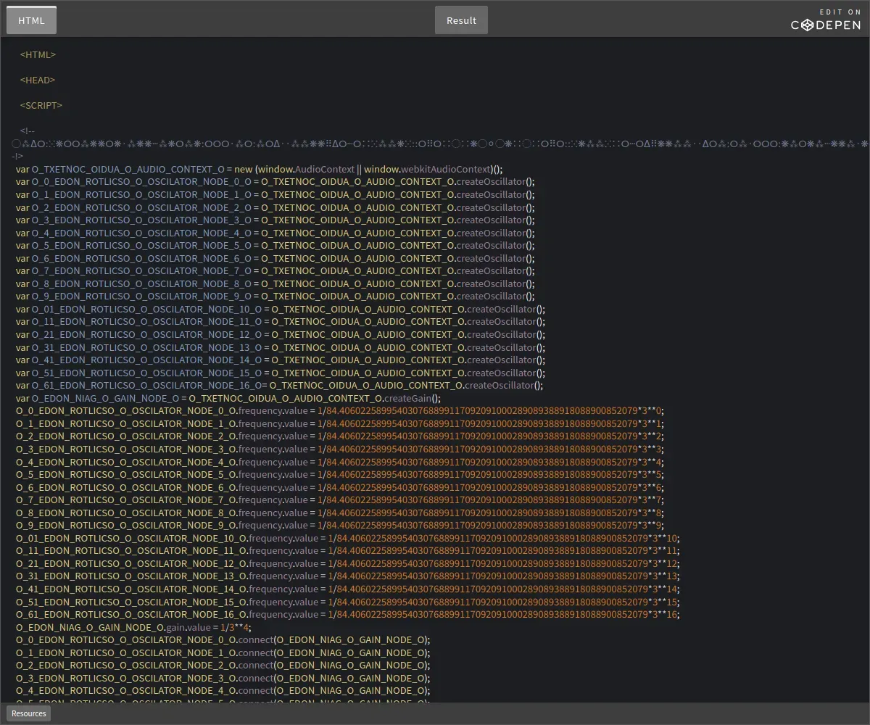The height and width of the screenshot is (725, 870).
Task: Click the NODE_0 frequency.value line ending 3**0
Action: (339, 410)
